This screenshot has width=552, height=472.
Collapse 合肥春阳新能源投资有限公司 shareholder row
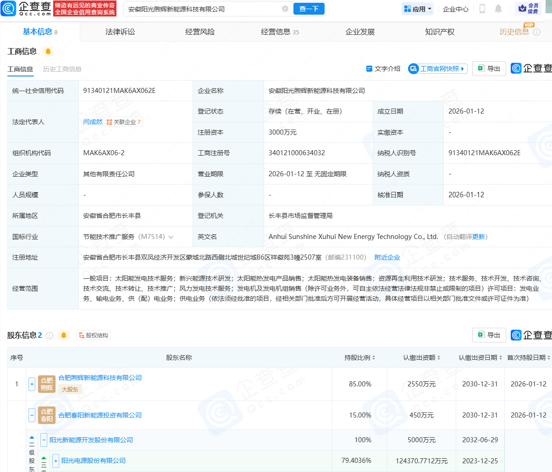[32, 415]
